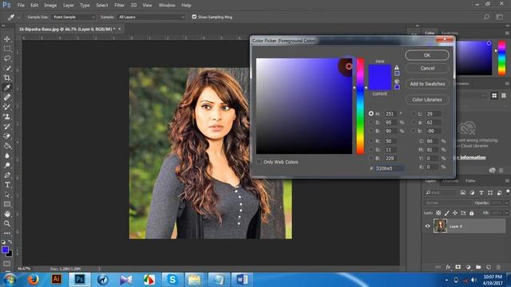Select the Crop tool
This screenshot has height=287, width=511.
click(x=7, y=77)
